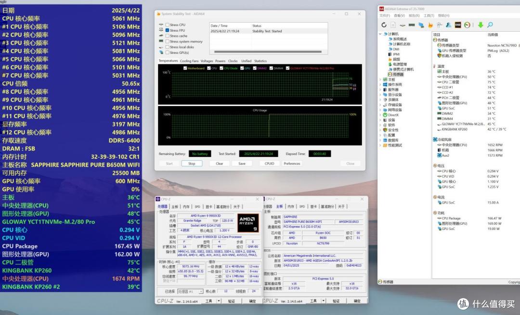520x315 pixels.
Task: Click the Preferences button
Action: [x=292, y=163]
